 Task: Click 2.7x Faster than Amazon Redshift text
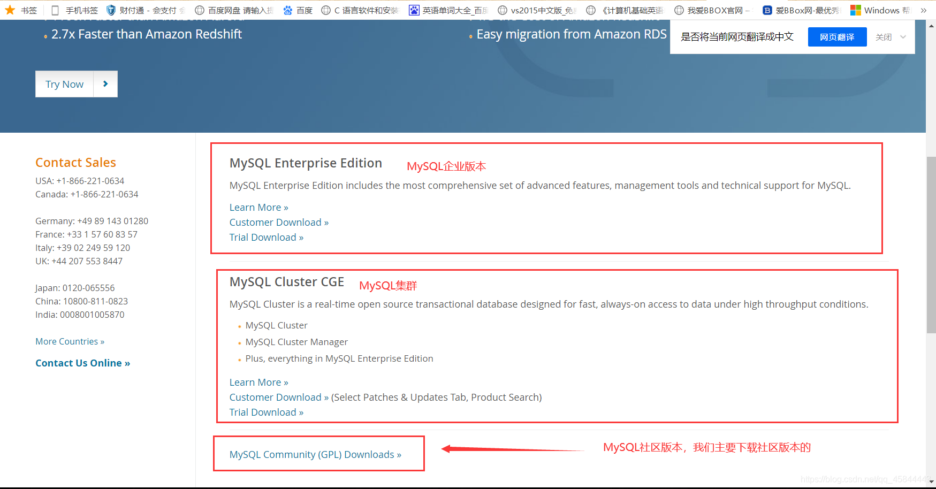click(147, 34)
